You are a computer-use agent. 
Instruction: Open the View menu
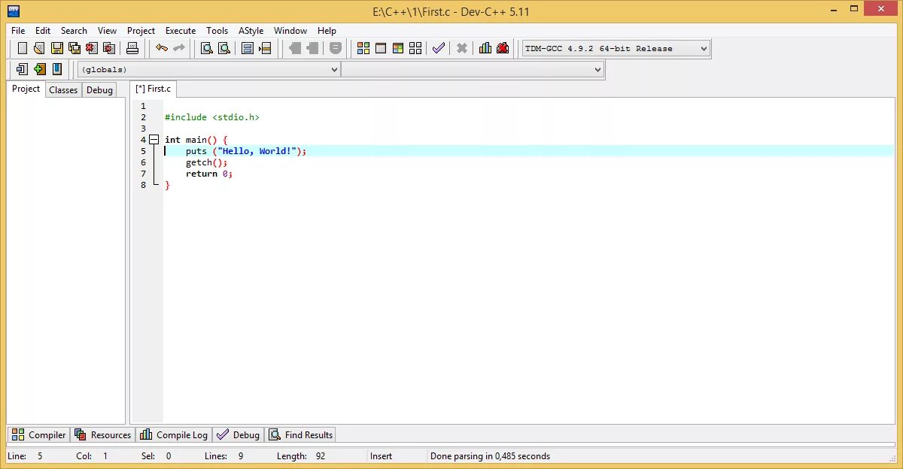point(108,31)
